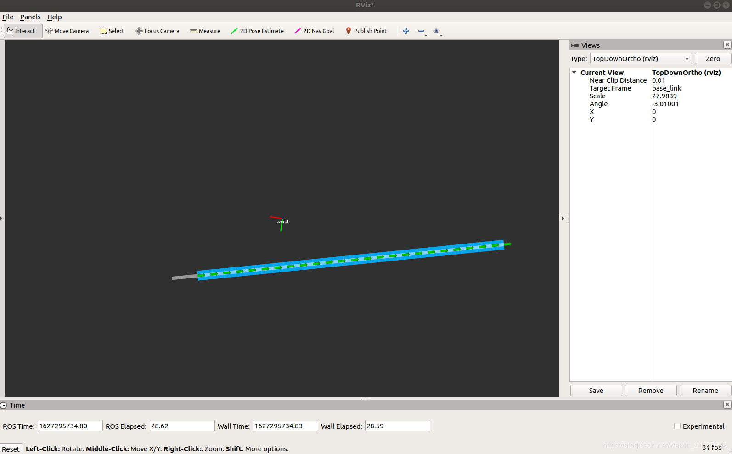Image resolution: width=732 pixels, height=454 pixels.
Task: Click the TopDownOrtho (rviz) current view value
Action: [x=687, y=73]
